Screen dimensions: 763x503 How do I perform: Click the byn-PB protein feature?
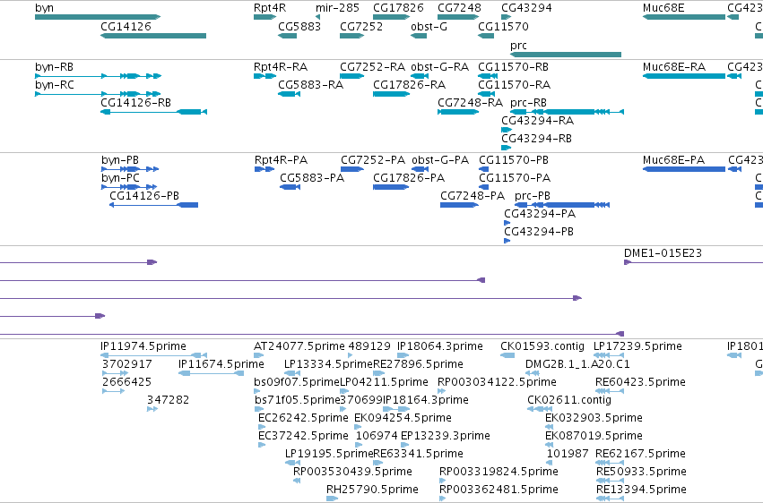pyautogui.click(x=130, y=169)
